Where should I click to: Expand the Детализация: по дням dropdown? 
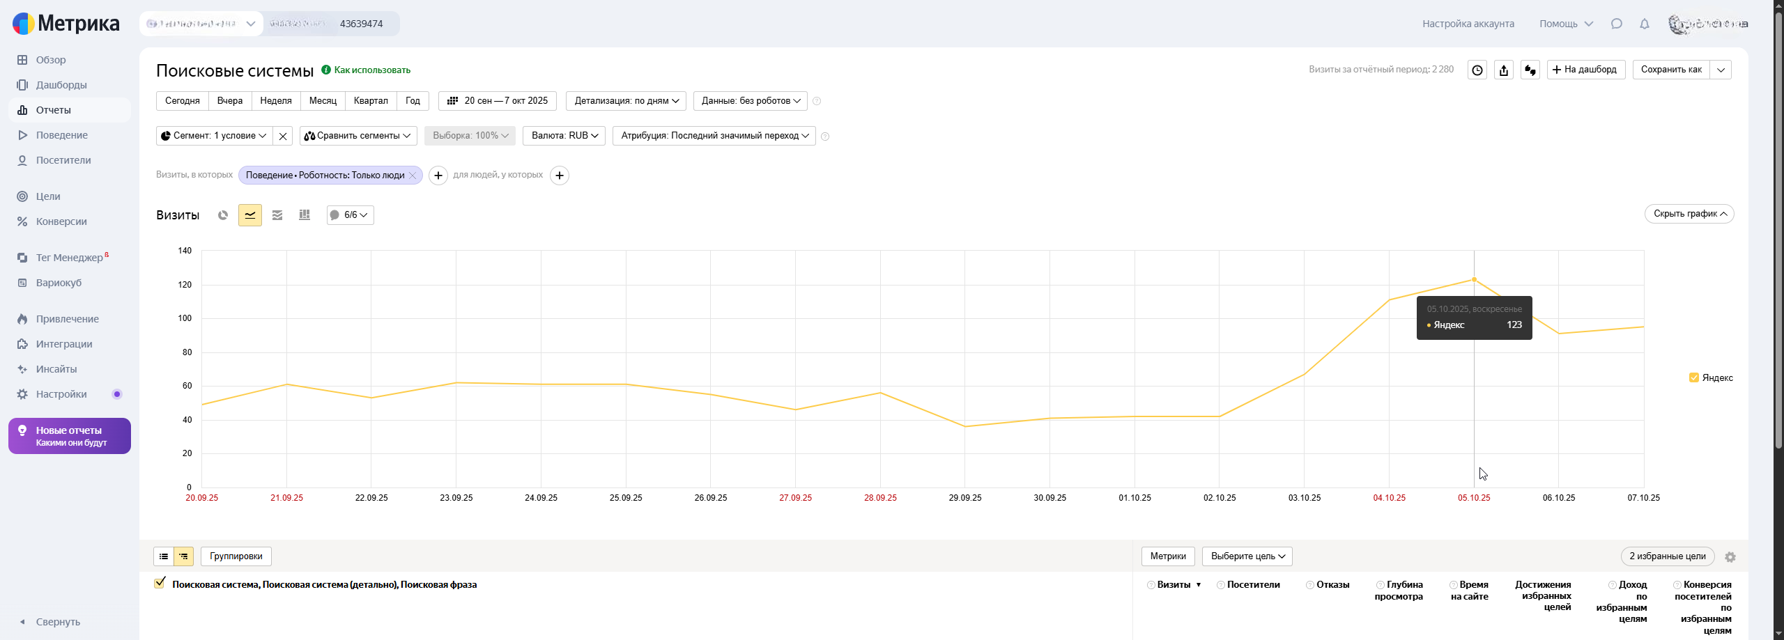click(x=626, y=101)
